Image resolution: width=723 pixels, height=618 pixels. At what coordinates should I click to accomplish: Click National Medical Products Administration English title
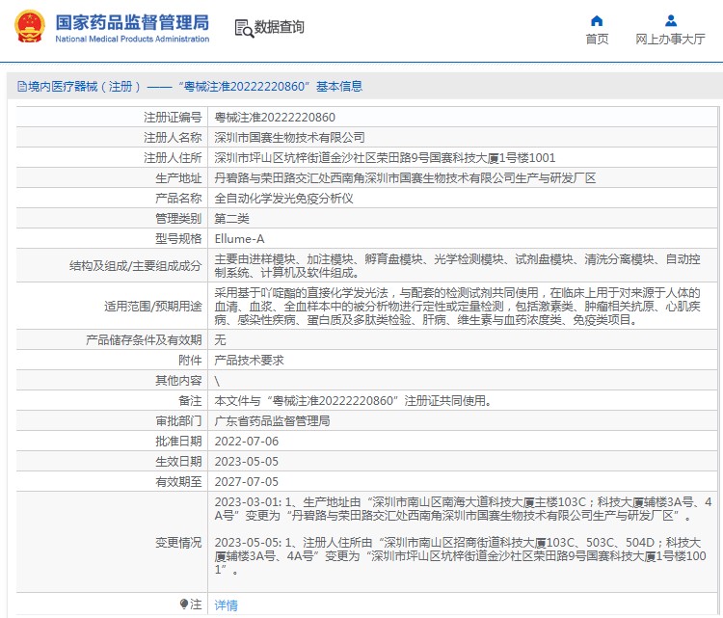click(132, 40)
